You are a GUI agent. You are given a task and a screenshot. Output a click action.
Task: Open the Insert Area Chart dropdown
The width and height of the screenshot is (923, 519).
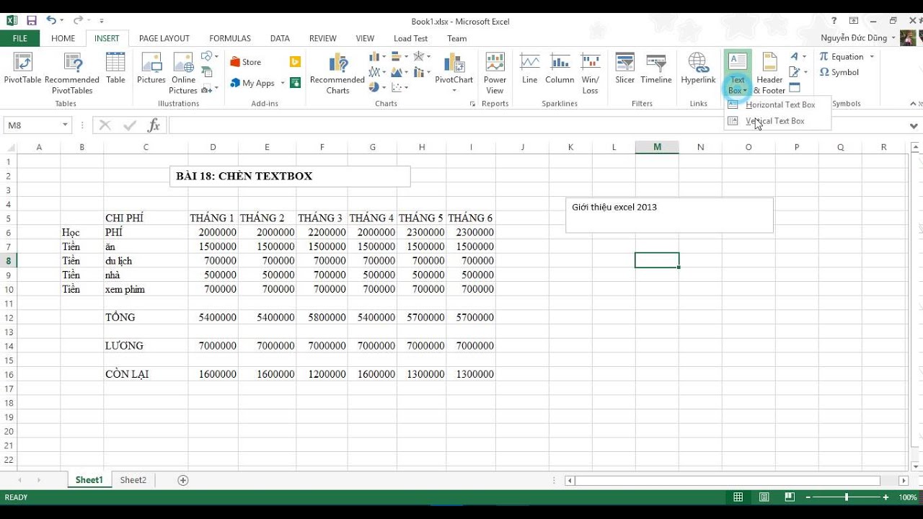pos(399,72)
